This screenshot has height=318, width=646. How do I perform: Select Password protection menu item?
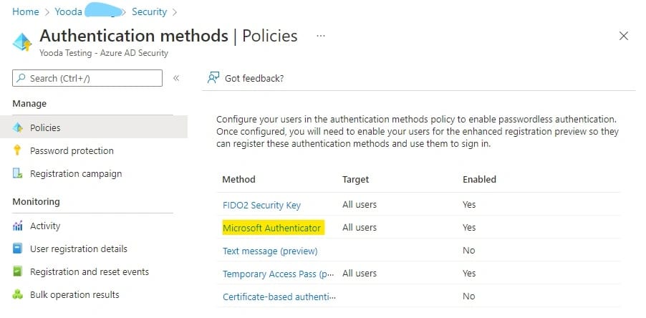pyautogui.click(x=72, y=150)
